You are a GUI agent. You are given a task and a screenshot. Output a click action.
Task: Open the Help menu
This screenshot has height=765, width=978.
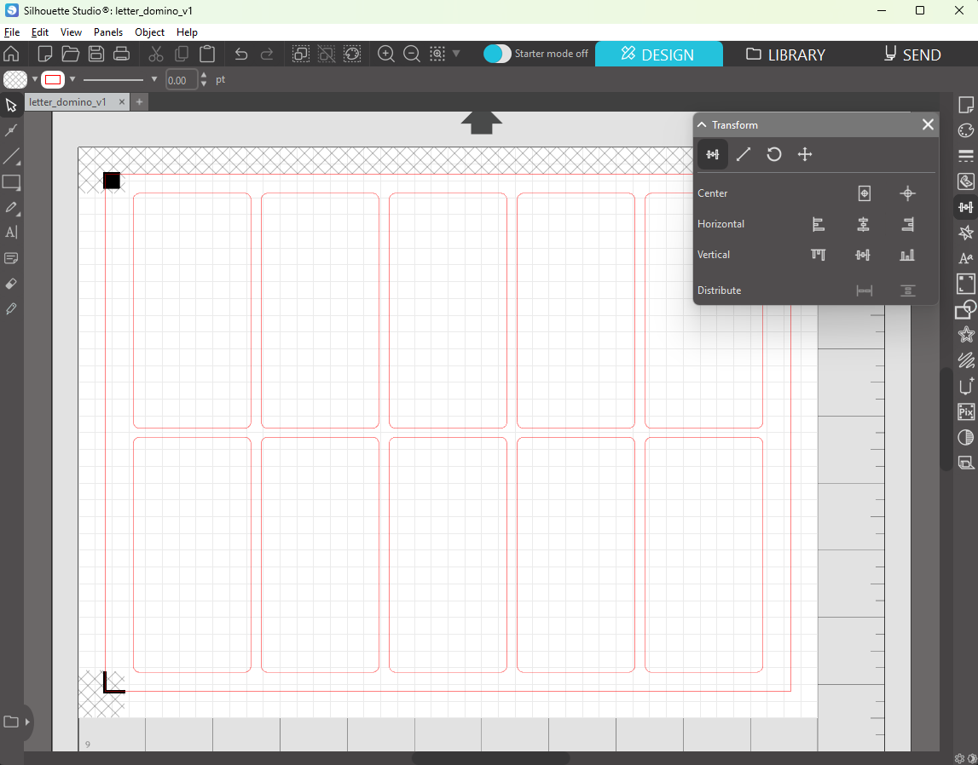click(187, 32)
